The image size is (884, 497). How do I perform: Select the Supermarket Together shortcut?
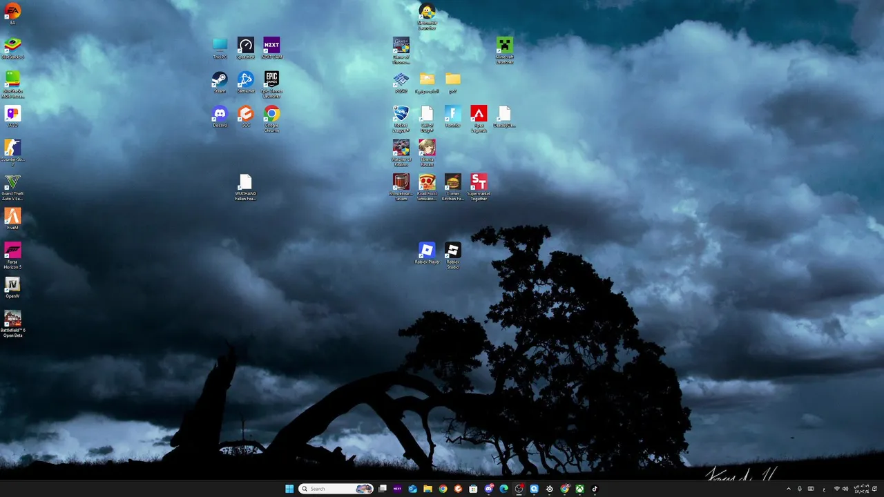point(479,187)
